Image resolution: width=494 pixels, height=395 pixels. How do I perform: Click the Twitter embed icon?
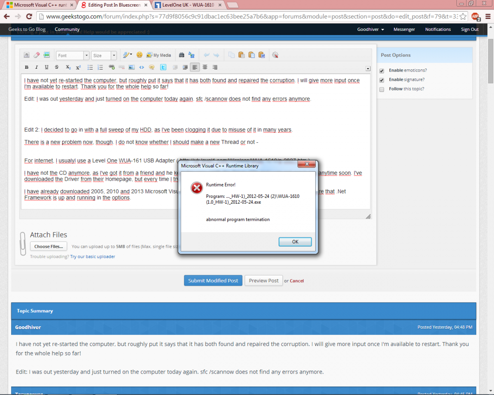163,67
